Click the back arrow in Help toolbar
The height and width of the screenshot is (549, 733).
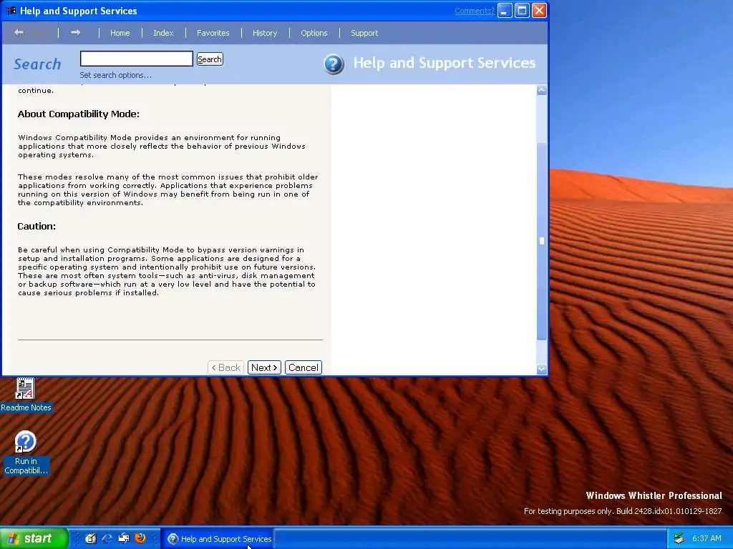click(19, 33)
